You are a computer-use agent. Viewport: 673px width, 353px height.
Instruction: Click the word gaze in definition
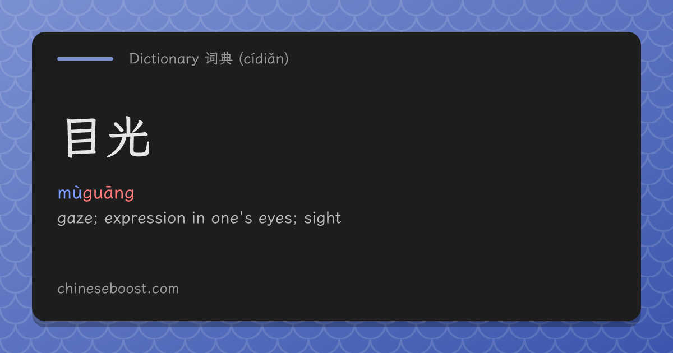pos(75,219)
